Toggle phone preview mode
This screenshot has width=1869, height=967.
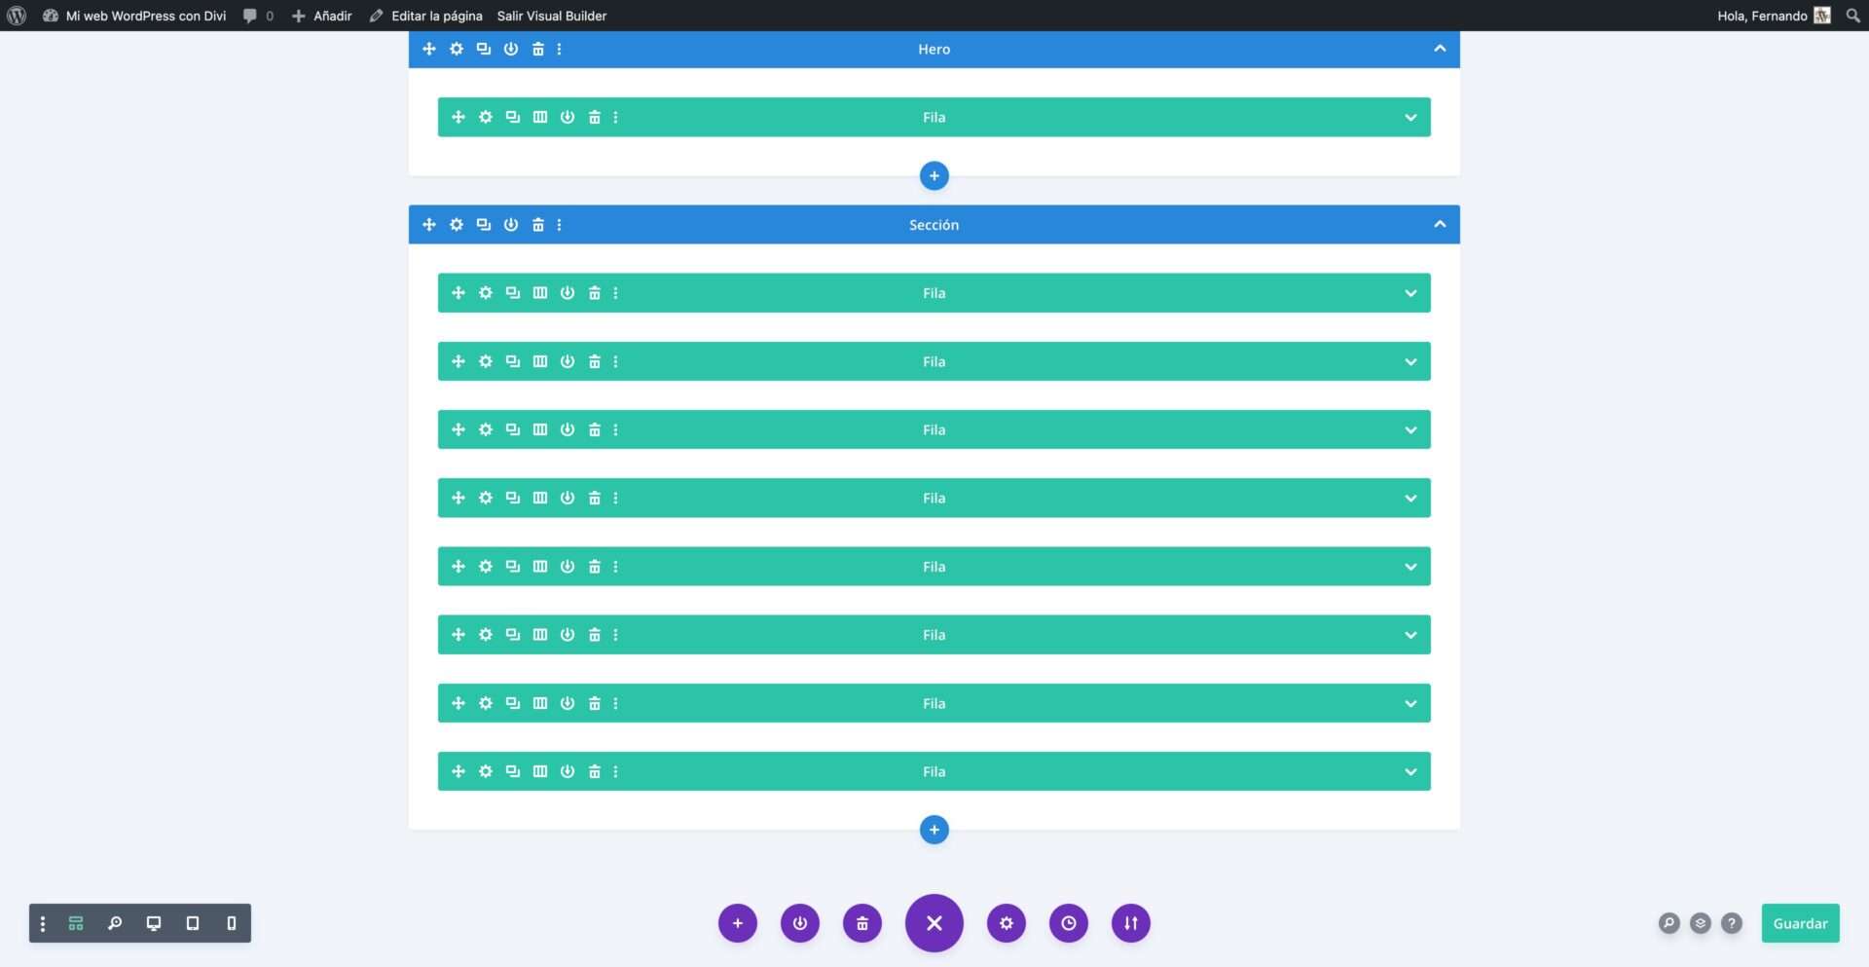tap(231, 923)
